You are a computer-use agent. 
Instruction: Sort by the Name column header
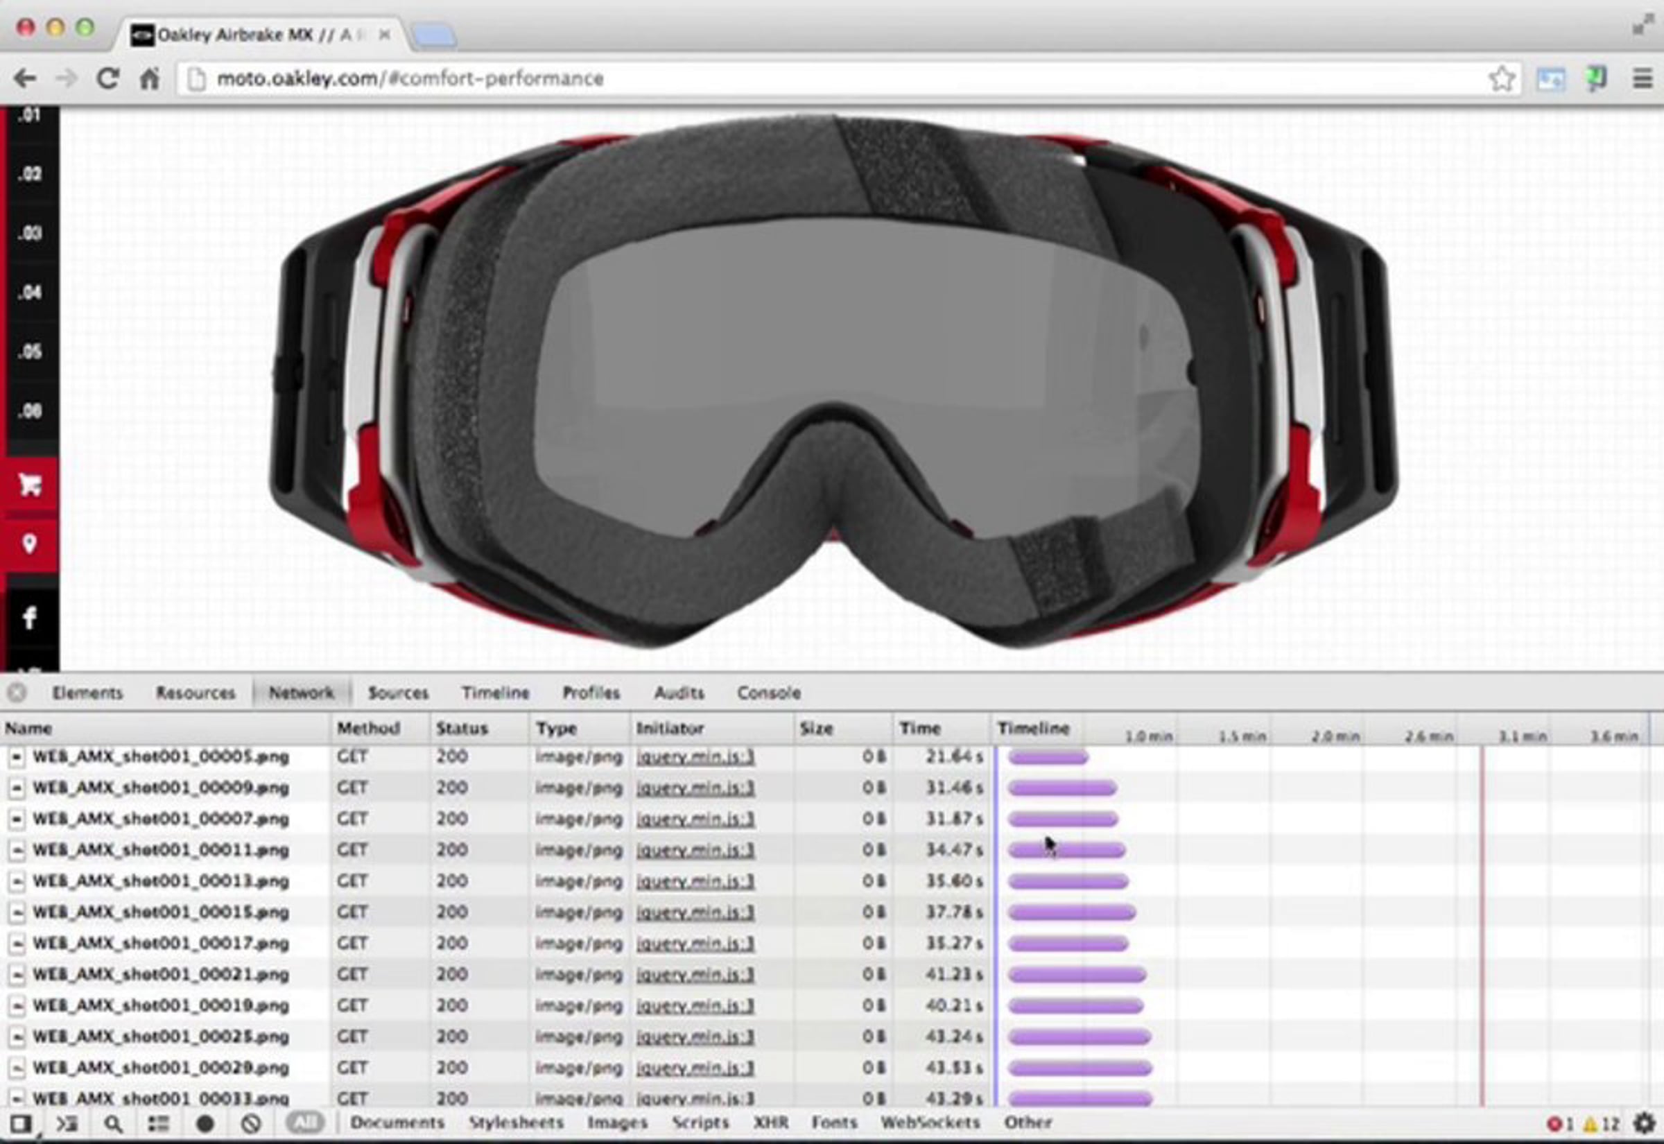166,728
